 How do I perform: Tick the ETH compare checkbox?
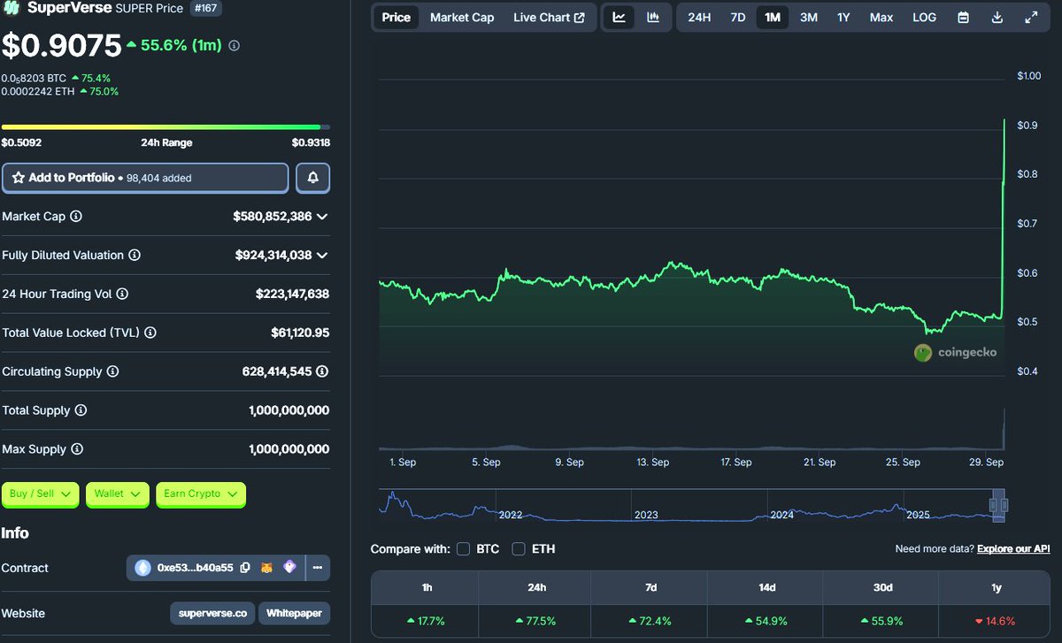click(x=519, y=549)
